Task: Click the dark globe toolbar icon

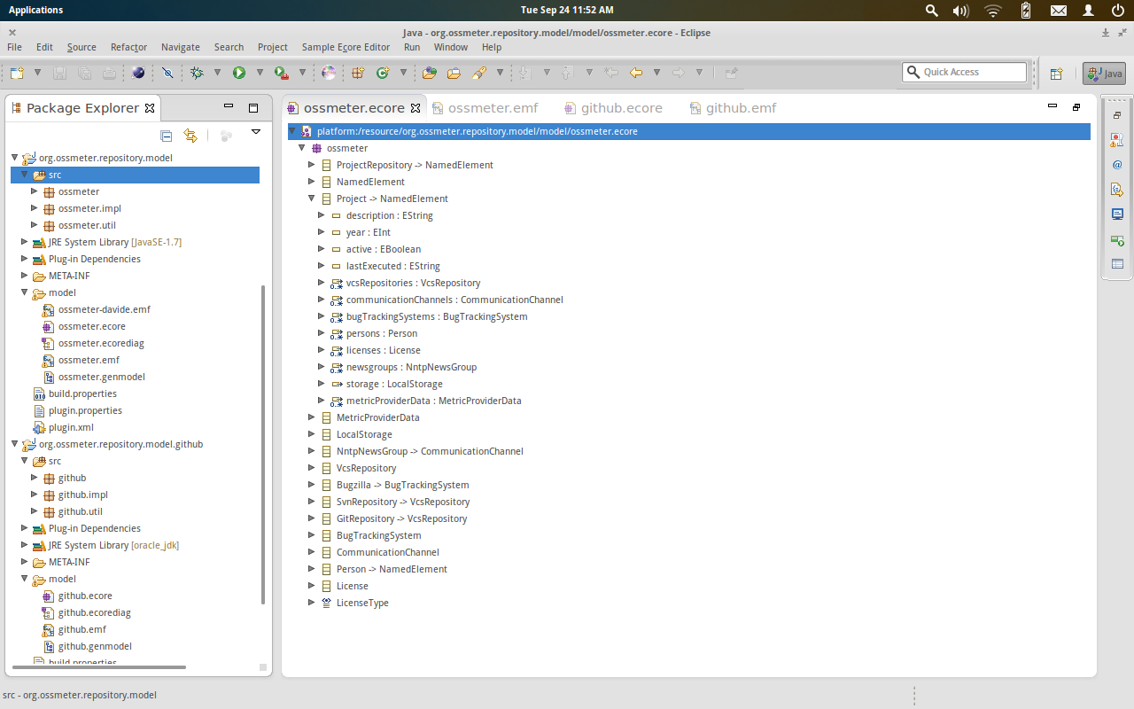Action: [x=138, y=73]
